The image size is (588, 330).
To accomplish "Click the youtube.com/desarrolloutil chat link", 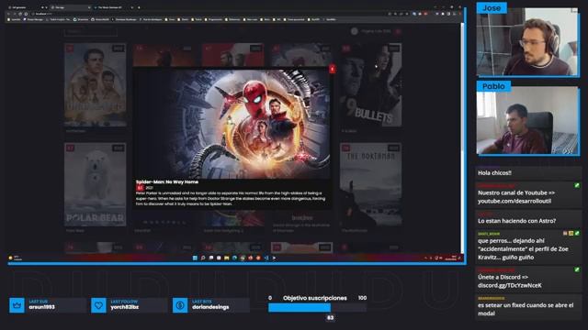I will [x=514, y=202].
